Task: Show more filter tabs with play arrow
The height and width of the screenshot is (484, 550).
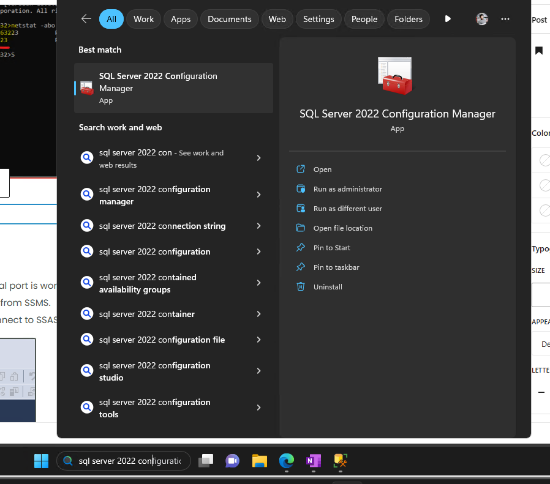Action: pyautogui.click(x=448, y=19)
